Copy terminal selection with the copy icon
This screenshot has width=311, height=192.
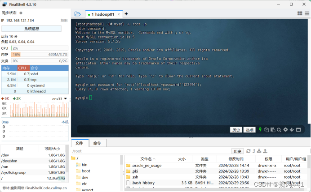point(267,130)
